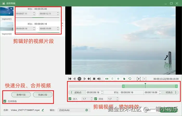
Task: Jump to segment end point
Action: (x=89, y=79)
